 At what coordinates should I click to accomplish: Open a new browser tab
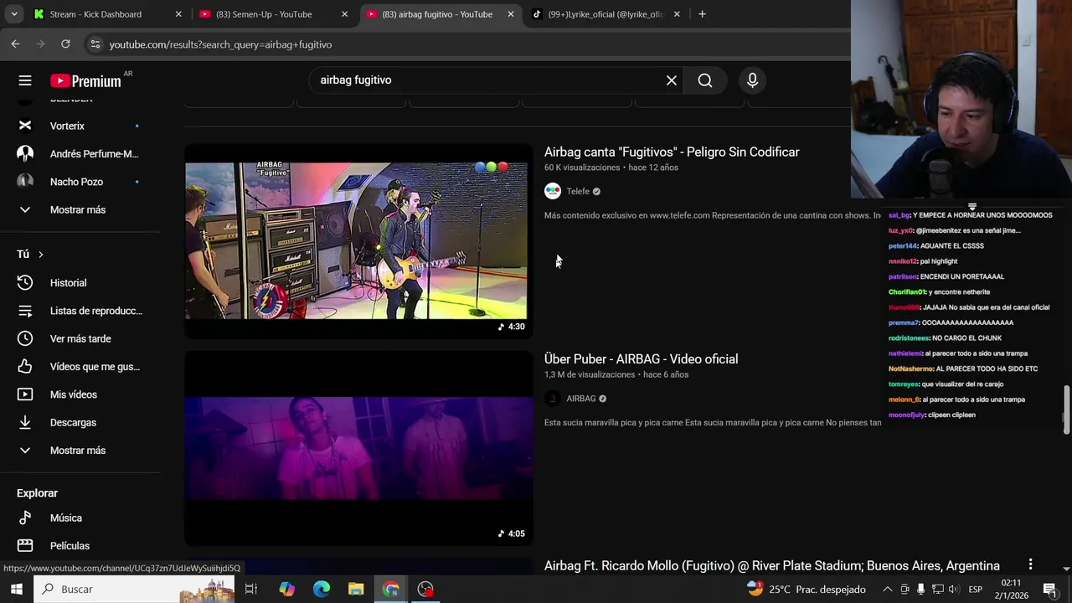(702, 14)
